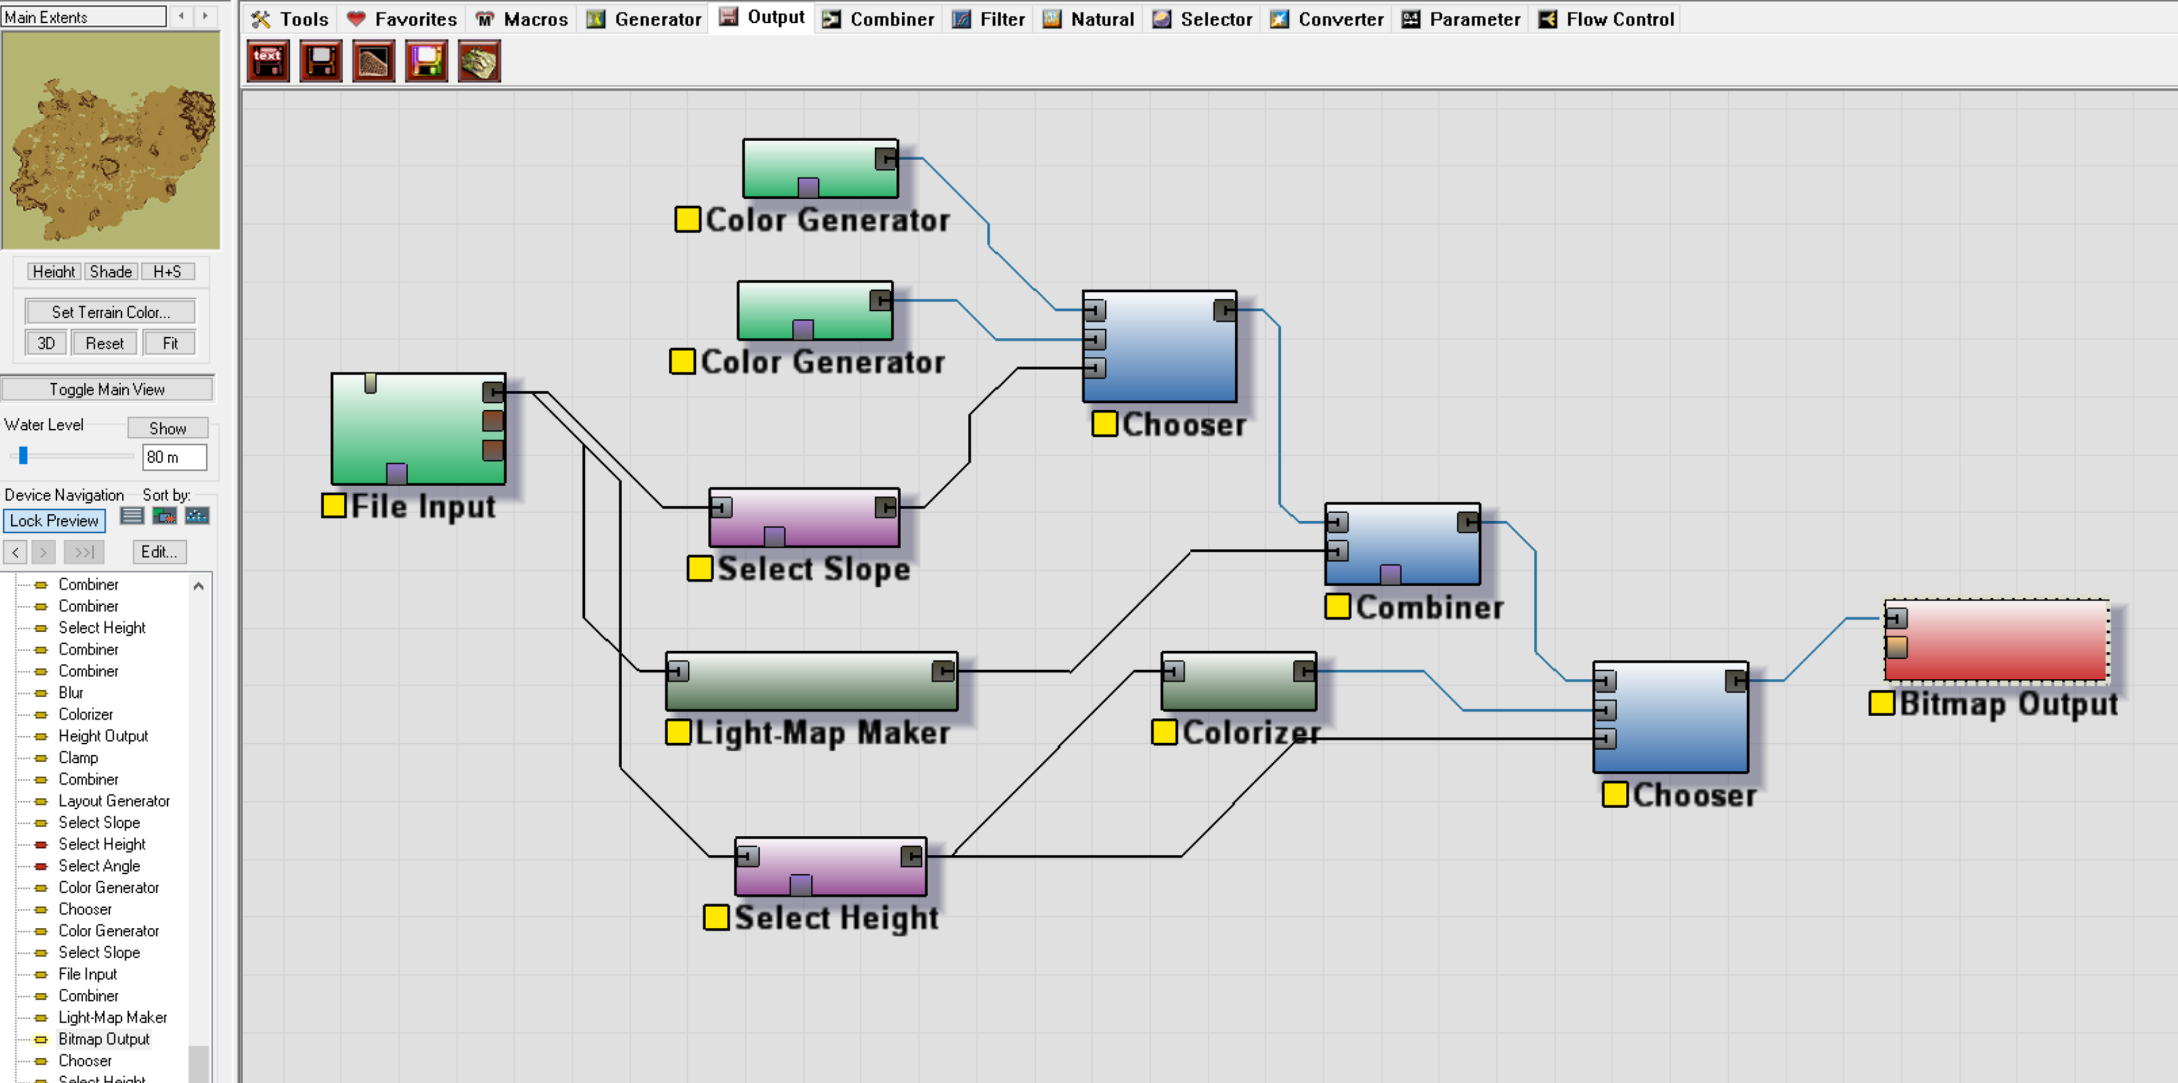The width and height of the screenshot is (2178, 1083).
Task: Toggle the Lock Preview button
Action: (x=54, y=520)
